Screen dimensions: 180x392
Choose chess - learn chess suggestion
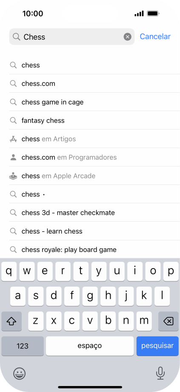point(94,231)
